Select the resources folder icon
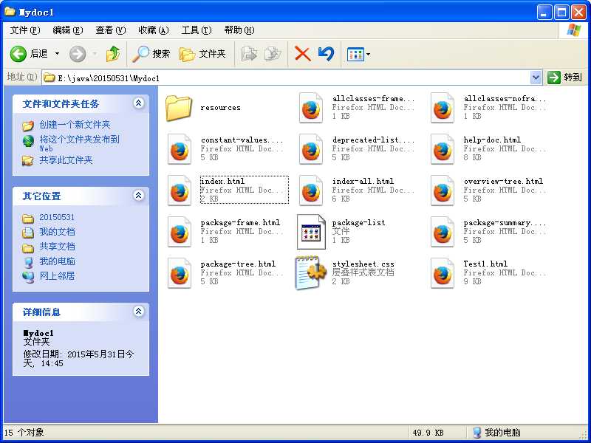The width and height of the screenshot is (591, 443). pyautogui.click(x=179, y=108)
